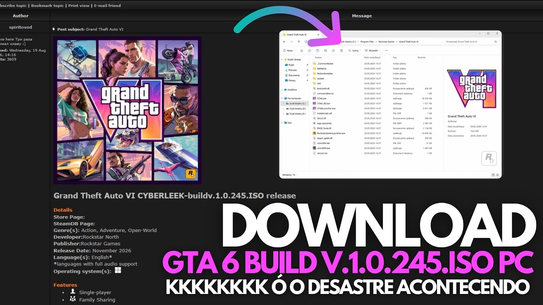Sort files by the Typ column header
The height and width of the screenshot is (305, 543).
(x=395, y=57)
